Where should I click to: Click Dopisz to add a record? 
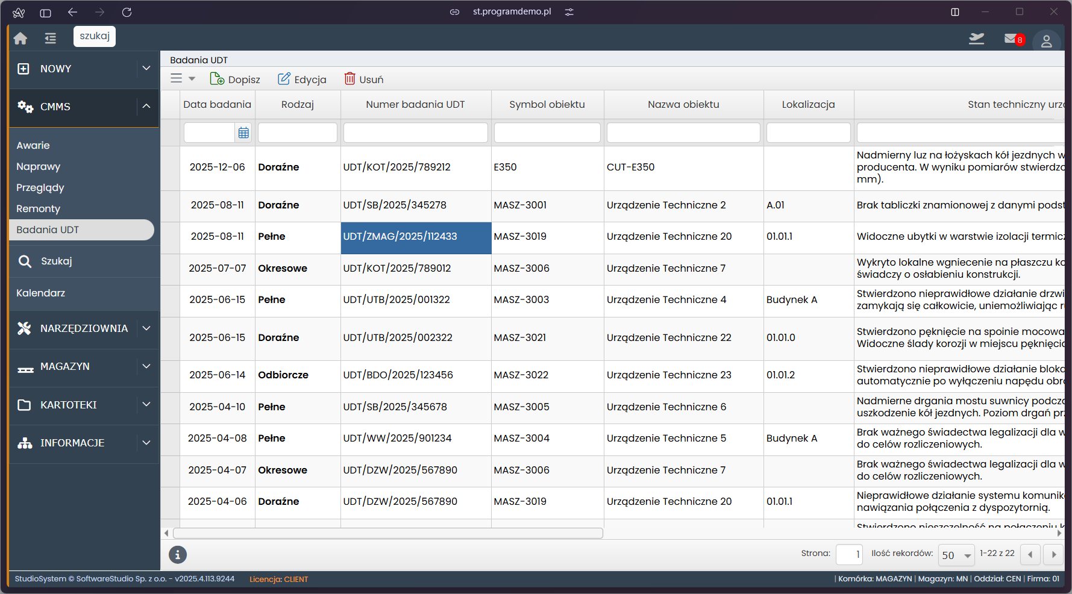[235, 79]
